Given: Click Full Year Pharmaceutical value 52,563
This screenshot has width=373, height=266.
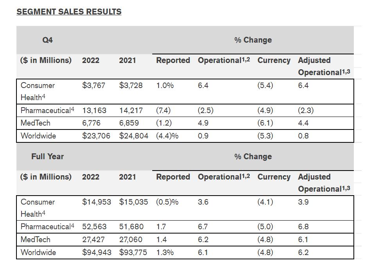Looking at the screenshot, I should pos(94,226).
